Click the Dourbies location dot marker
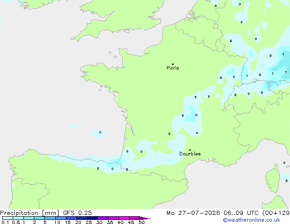Image resolution: width=290 pixels, height=224 pixels. click(190, 150)
